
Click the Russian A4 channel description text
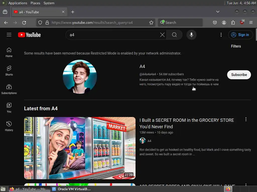coord(179,82)
